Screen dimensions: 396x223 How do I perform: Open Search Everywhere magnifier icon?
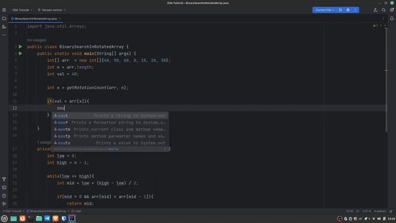click(384, 10)
